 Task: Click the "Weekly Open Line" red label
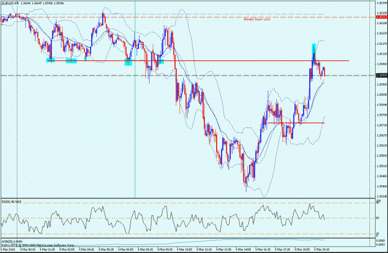(x=257, y=19)
